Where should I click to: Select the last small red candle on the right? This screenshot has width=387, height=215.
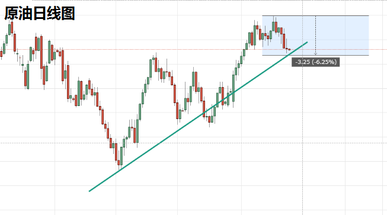pyautogui.click(x=289, y=50)
